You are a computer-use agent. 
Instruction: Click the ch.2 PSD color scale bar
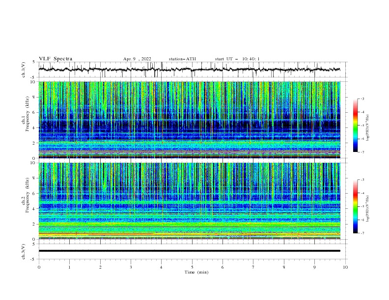pyautogui.click(x=355, y=206)
